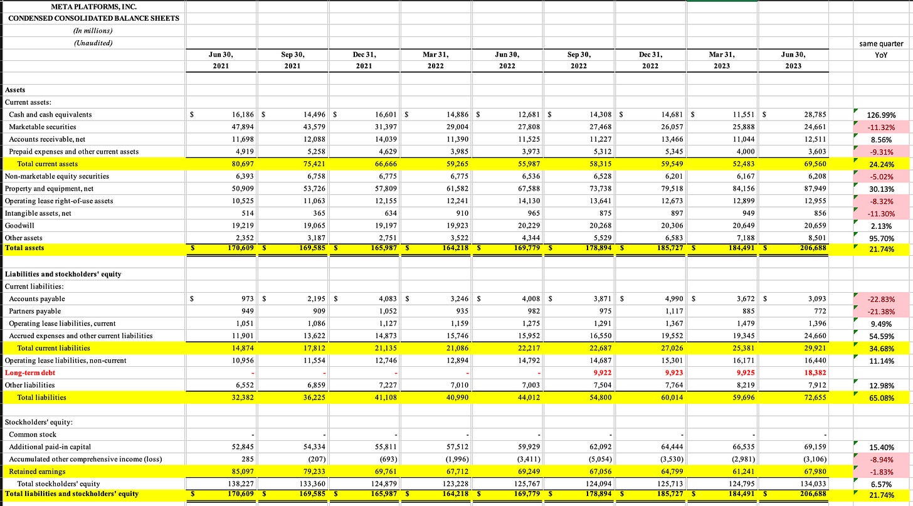Click the red Long-term debt label
The image size is (913, 506).
29,372
